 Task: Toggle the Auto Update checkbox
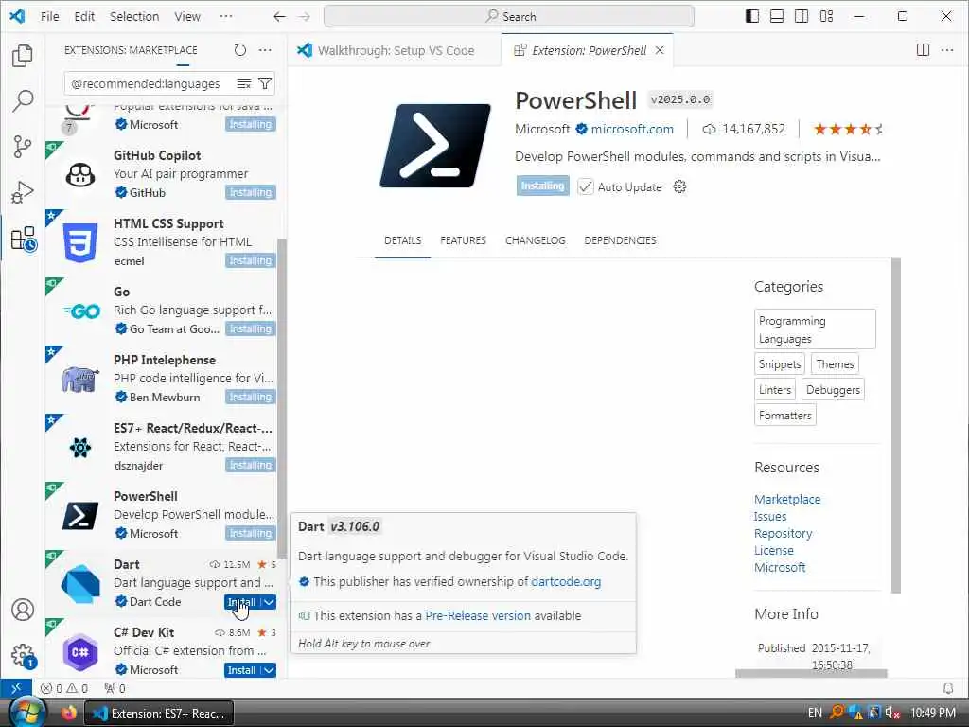click(x=585, y=186)
